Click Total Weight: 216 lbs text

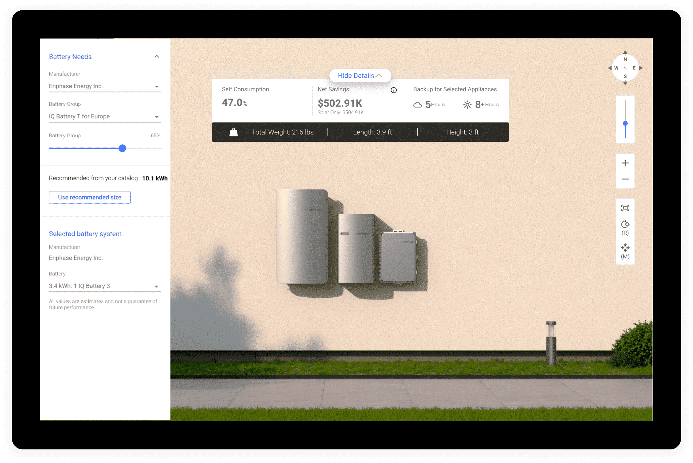283,132
